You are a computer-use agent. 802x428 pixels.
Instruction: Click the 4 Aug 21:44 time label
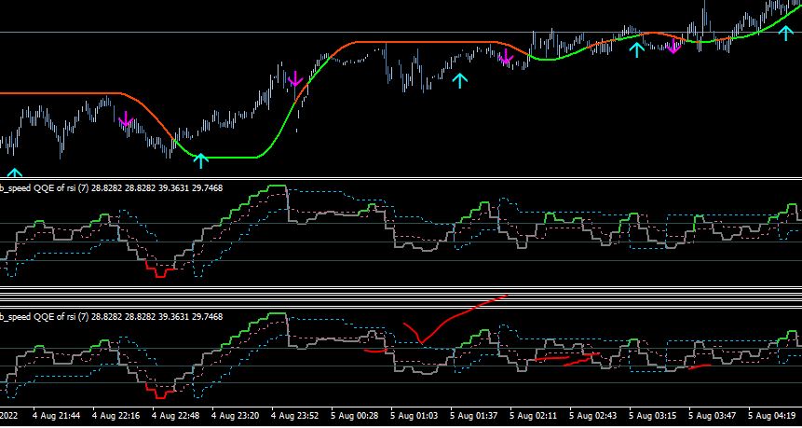click(56, 415)
